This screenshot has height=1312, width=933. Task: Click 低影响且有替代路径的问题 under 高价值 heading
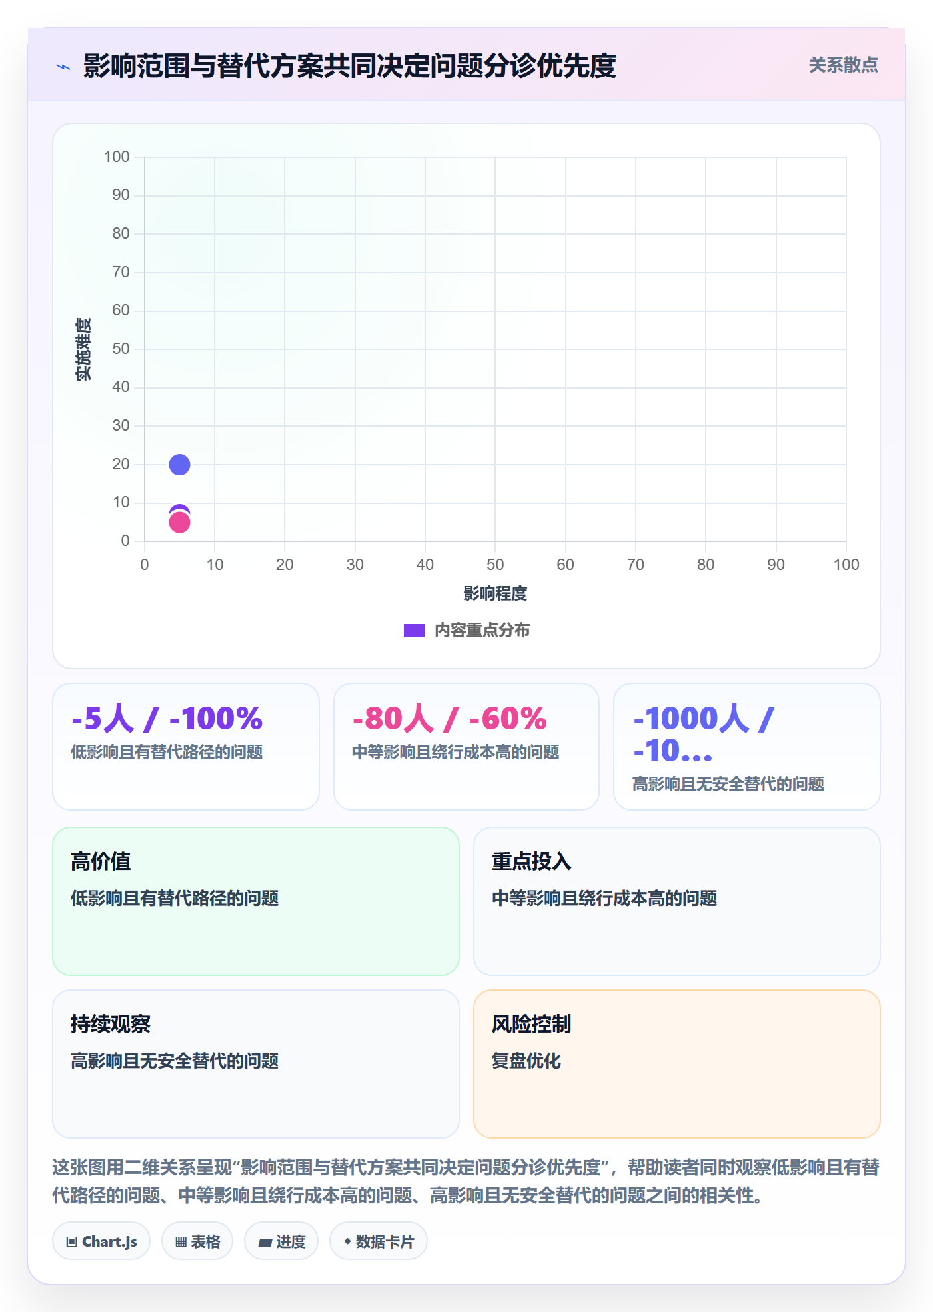click(x=175, y=898)
